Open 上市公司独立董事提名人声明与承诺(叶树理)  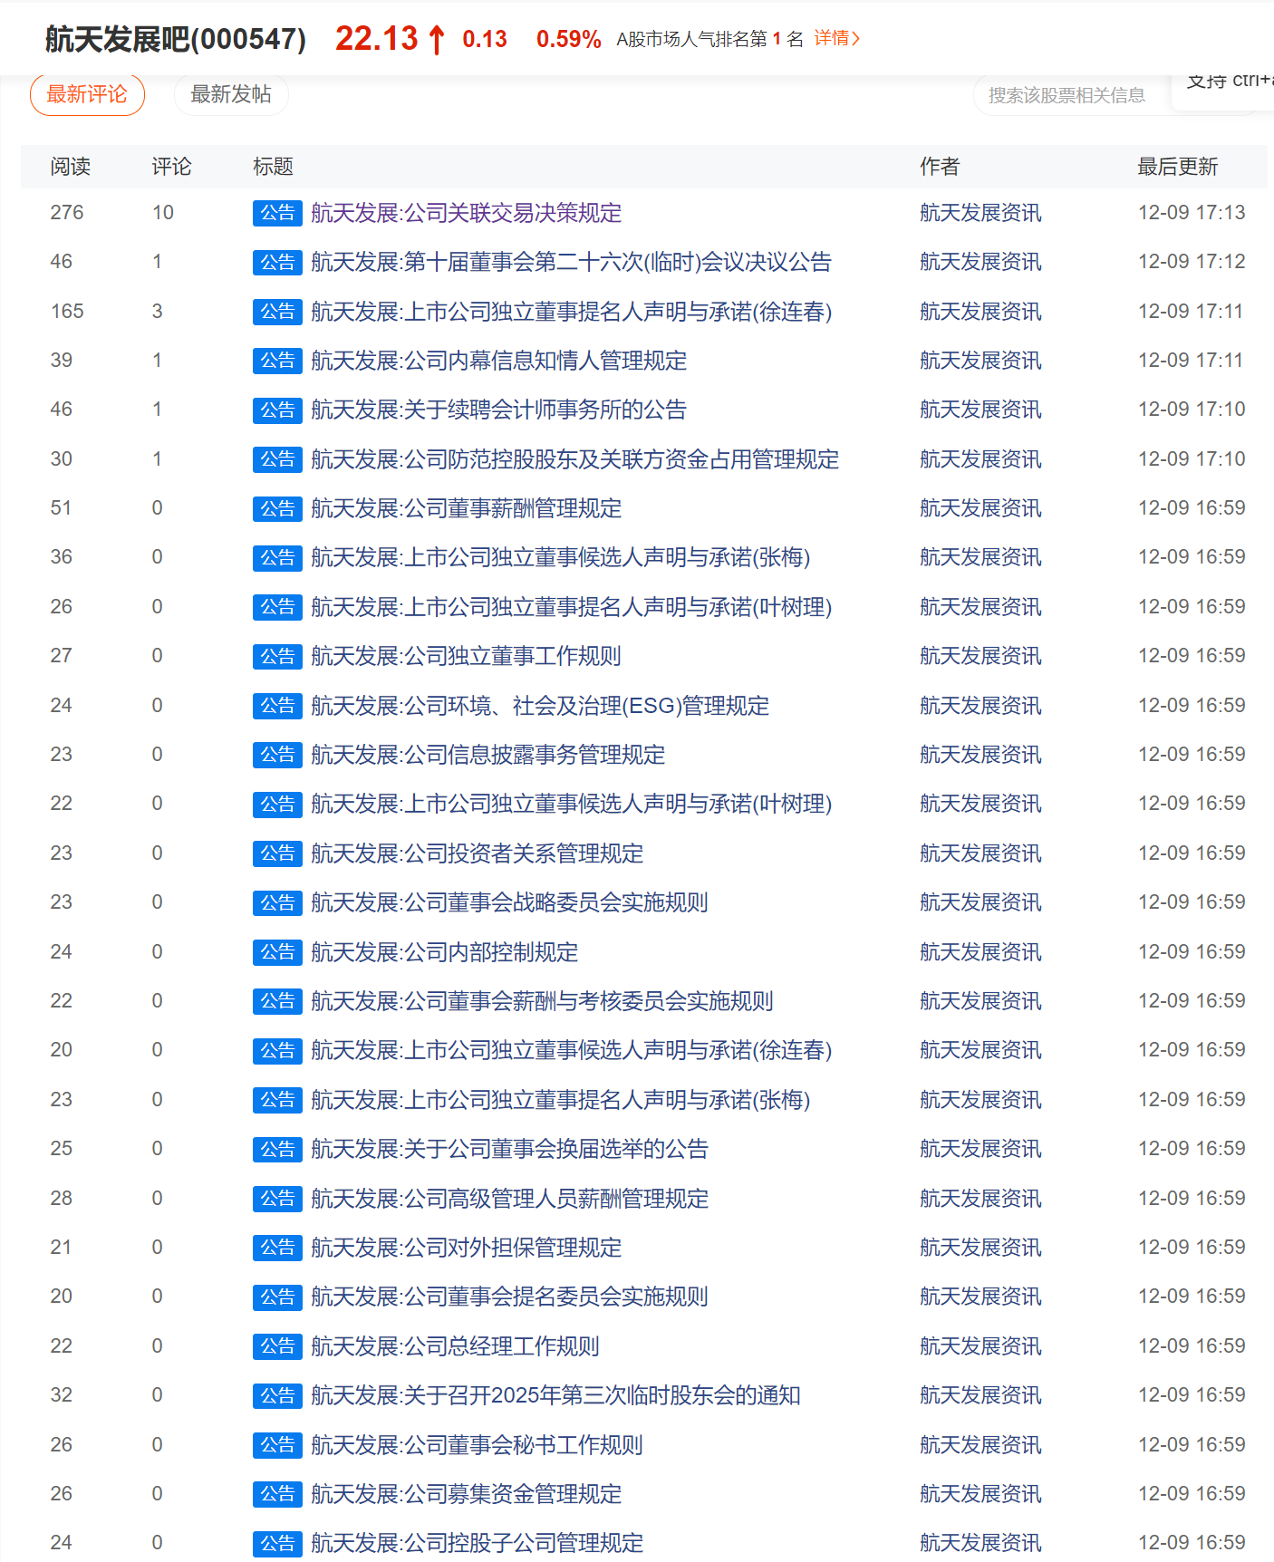[571, 607]
